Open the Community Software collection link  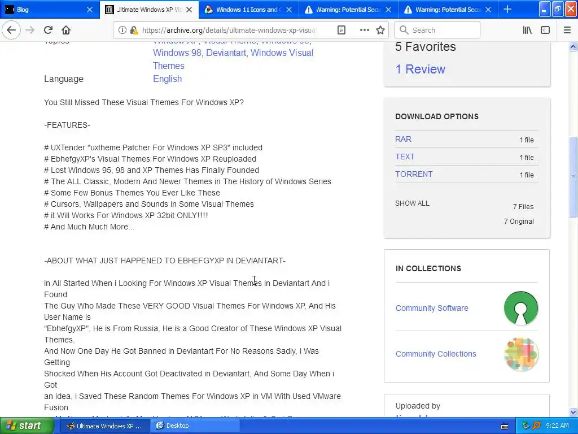pyautogui.click(x=432, y=308)
